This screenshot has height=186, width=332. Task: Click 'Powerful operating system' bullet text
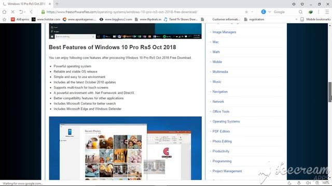pos(73,66)
